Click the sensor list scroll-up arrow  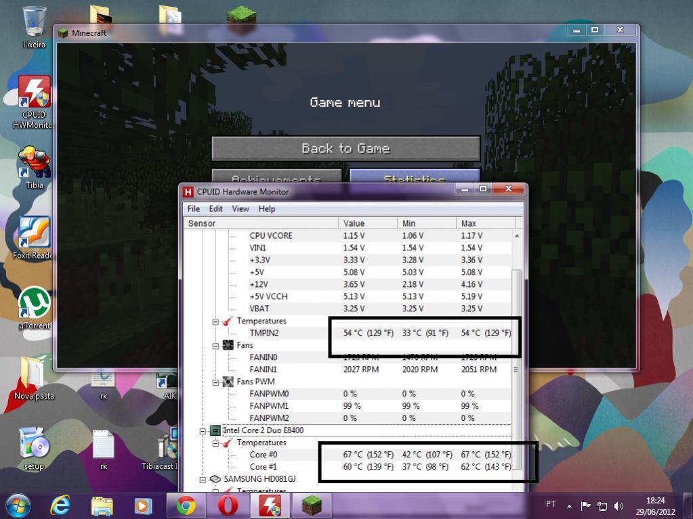tap(517, 236)
